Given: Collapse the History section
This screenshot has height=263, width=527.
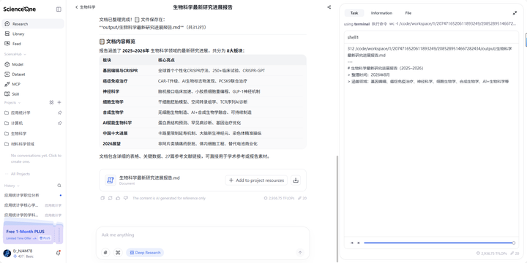Looking at the screenshot, I should pos(12,186).
